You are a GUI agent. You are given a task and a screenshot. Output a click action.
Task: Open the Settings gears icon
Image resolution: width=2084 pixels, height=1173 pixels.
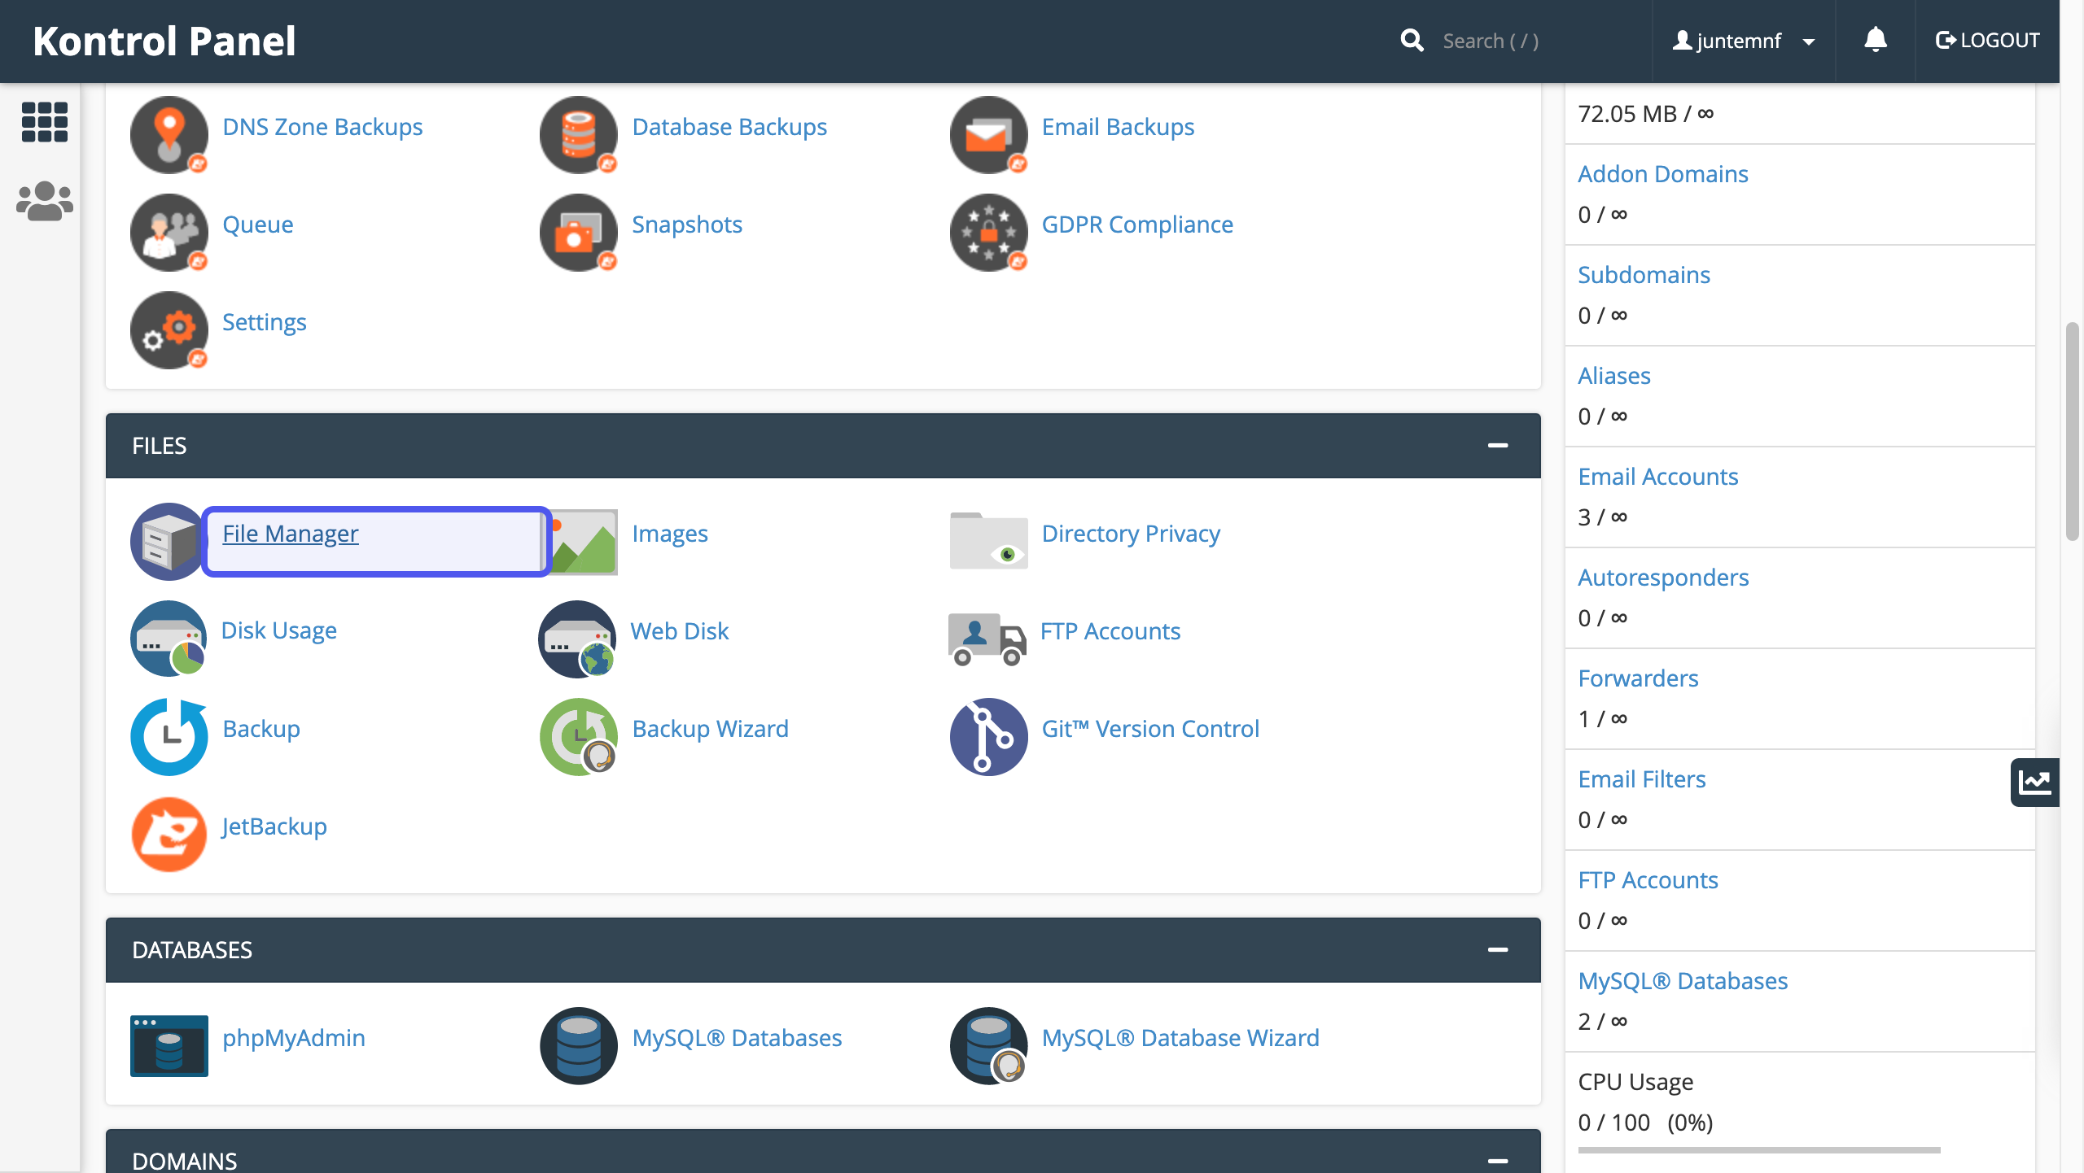pyautogui.click(x=169, y=329)
